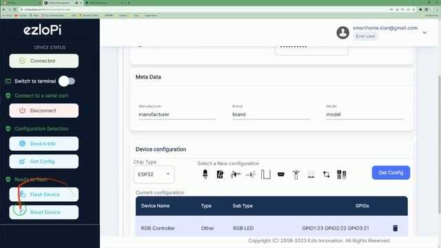Click the Manufacturer input field
Screen dimensions: 441x248
point(178,114)
